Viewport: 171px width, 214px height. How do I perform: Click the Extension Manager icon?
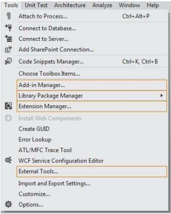9,106
